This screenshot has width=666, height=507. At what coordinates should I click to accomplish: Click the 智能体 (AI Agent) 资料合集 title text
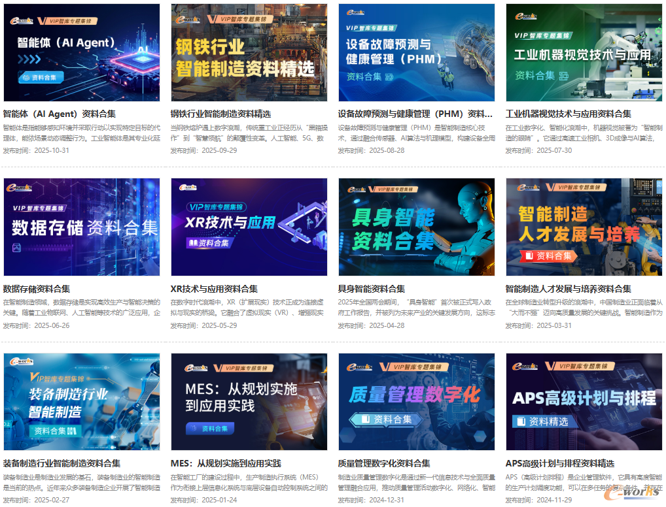pyautogui.click(x=60, y=114)
